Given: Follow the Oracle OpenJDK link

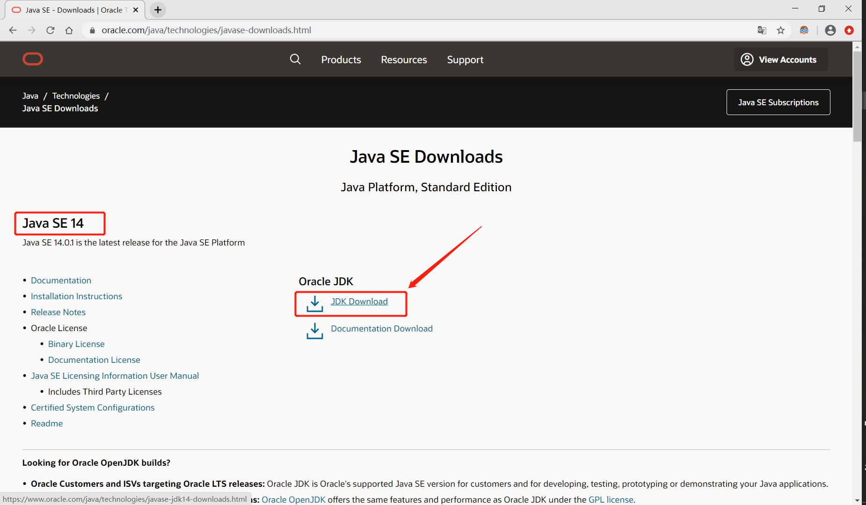Looking at the screenshot, I should coord(293,499).
